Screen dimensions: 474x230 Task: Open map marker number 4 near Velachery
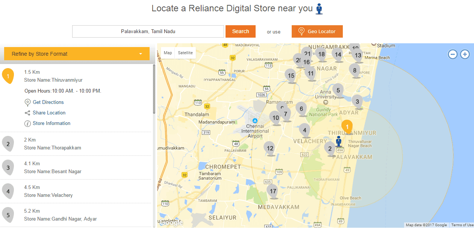tap(304, 130)
